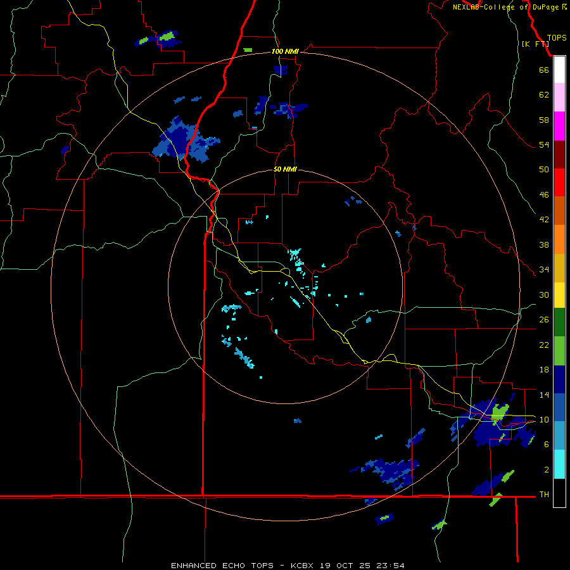Click the TH legend label
Viewport: 570px width, 570px height.
(x=544, y=495)
